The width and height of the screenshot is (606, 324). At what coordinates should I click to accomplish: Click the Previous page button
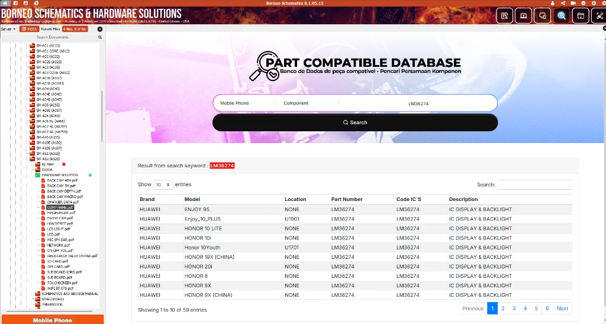tap(473, 308)
